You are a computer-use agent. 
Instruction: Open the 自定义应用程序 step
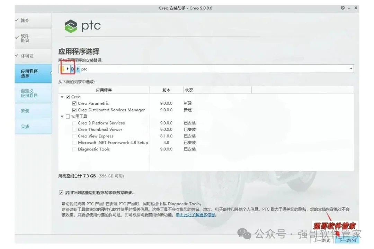pyautogui.click(x=33, y=93)
